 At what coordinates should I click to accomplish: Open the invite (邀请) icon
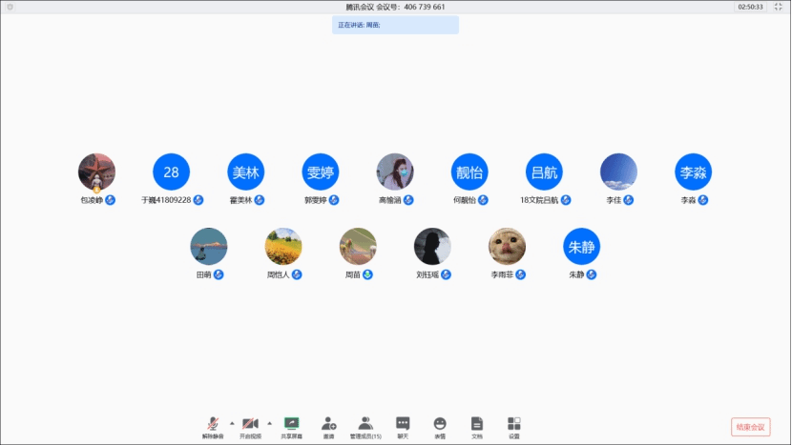(x=328, y=425)
